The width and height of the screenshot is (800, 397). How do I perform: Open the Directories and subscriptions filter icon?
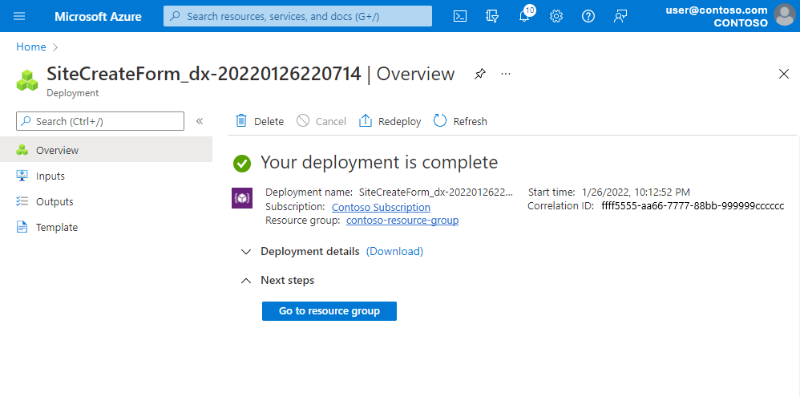[x=492, y=16]
